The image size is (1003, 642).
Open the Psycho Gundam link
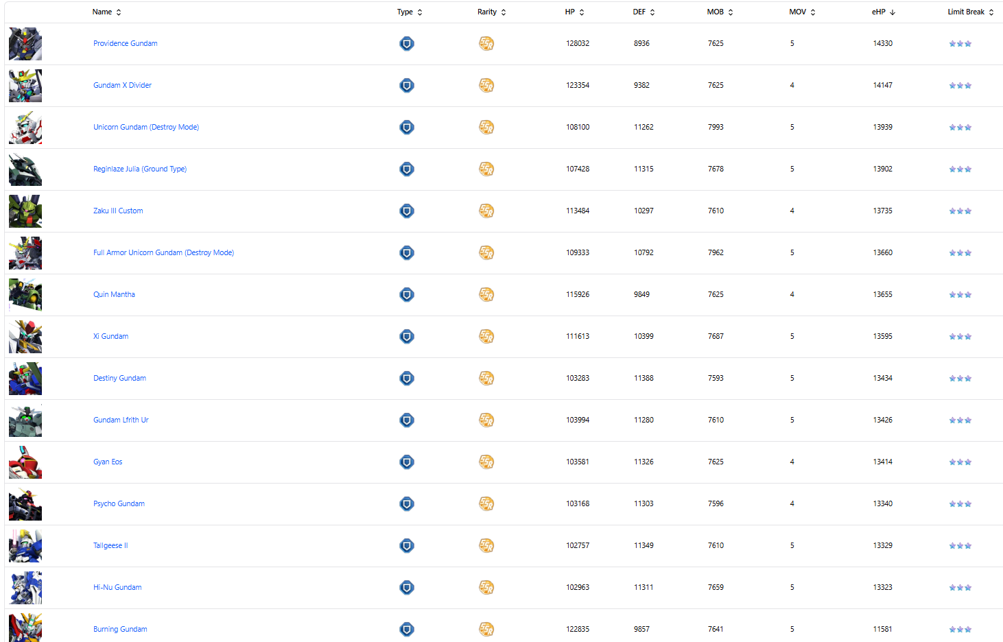pos(119,503)
